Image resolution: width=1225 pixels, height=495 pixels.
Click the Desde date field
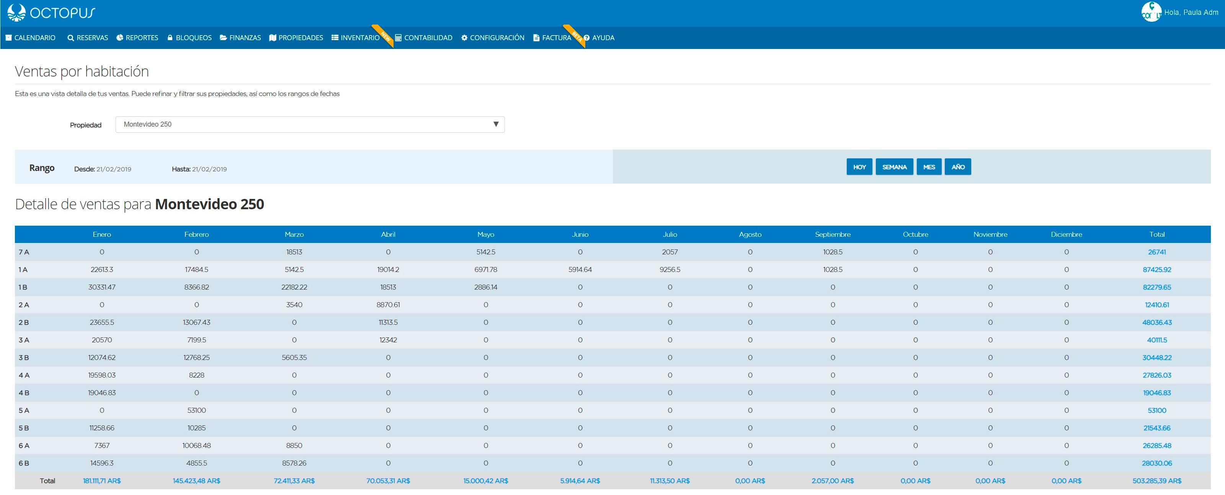click(x=114, y=169)
